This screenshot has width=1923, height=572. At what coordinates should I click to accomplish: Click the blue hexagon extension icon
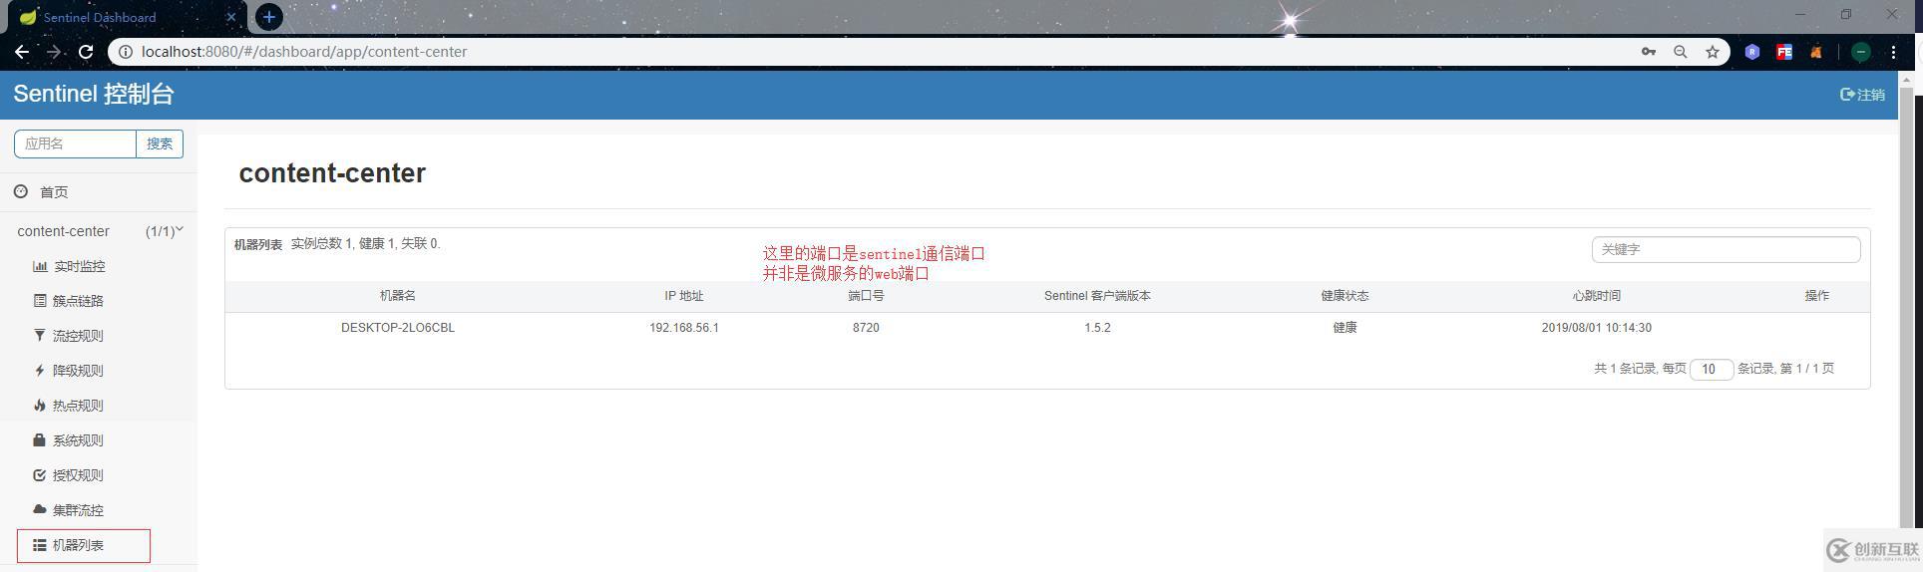(x=1752, y=52)
